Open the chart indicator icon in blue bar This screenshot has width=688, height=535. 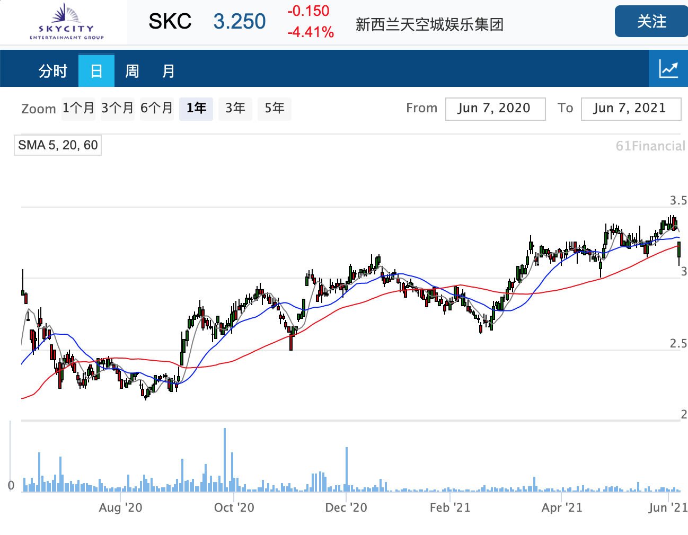click(x=668, y=69)
